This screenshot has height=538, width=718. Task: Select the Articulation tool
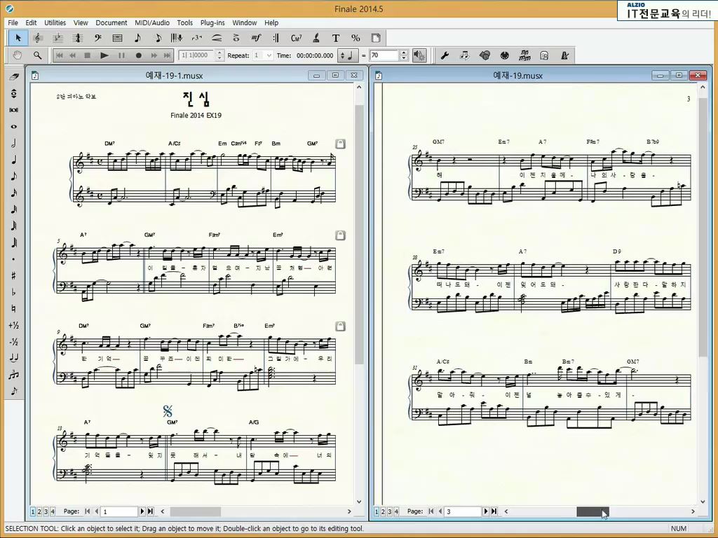pos(236,38)
